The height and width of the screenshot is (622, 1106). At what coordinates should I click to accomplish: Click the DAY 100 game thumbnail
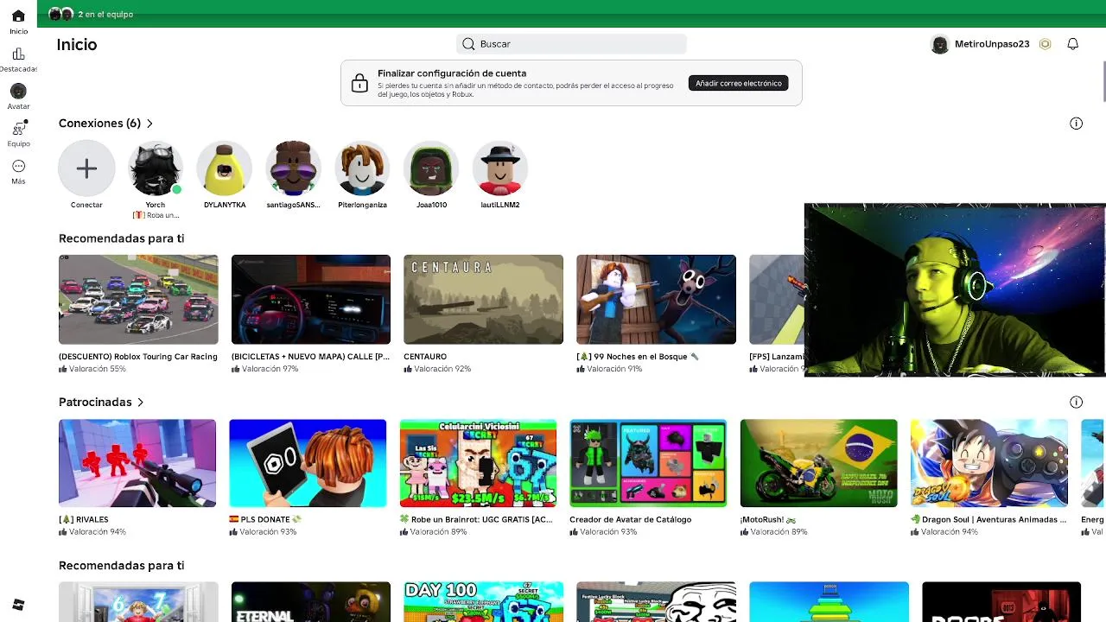pos(483,602)
